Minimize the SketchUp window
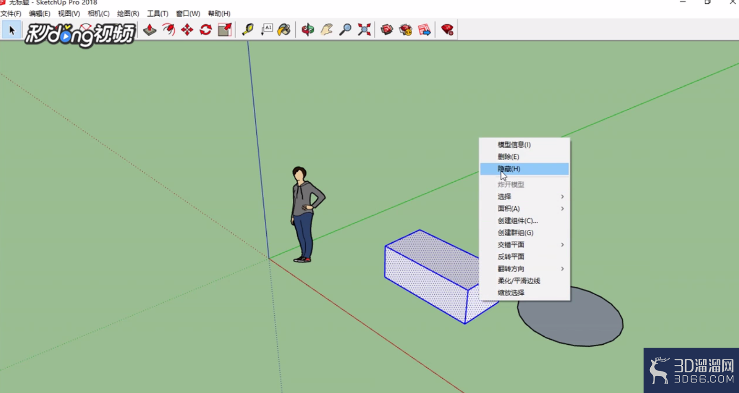Viewport: 739px width, 393px height. point(683,3)
